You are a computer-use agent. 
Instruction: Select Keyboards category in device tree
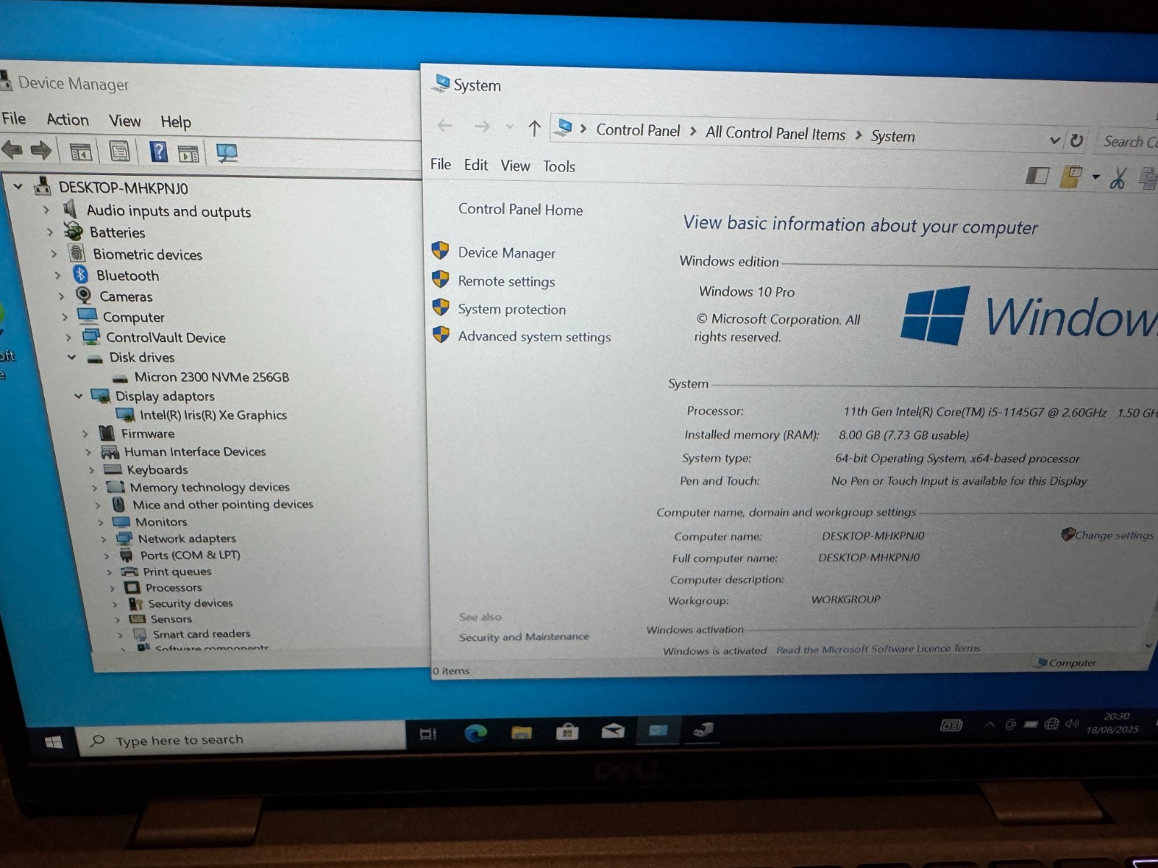pos(157,469)
